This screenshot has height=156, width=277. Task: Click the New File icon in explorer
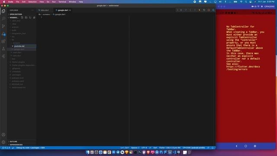point(22,18)
